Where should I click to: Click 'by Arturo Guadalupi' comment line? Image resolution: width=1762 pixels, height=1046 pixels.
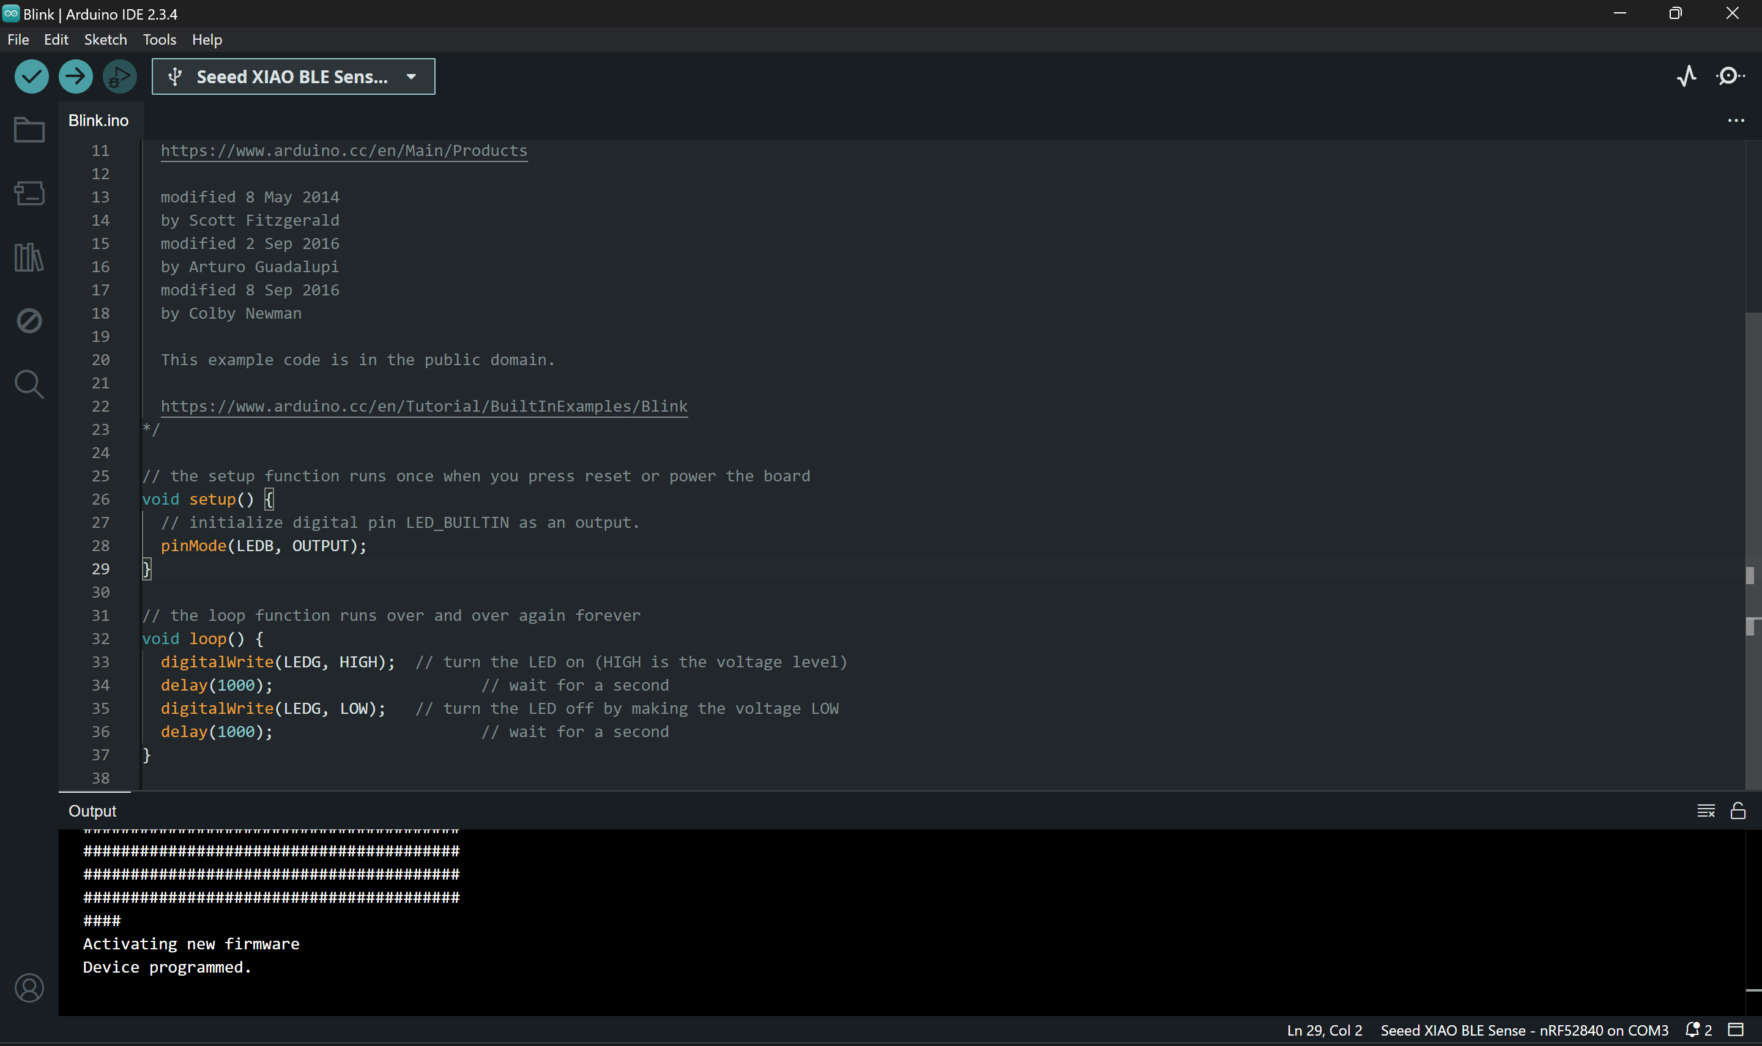coord(250,267)
